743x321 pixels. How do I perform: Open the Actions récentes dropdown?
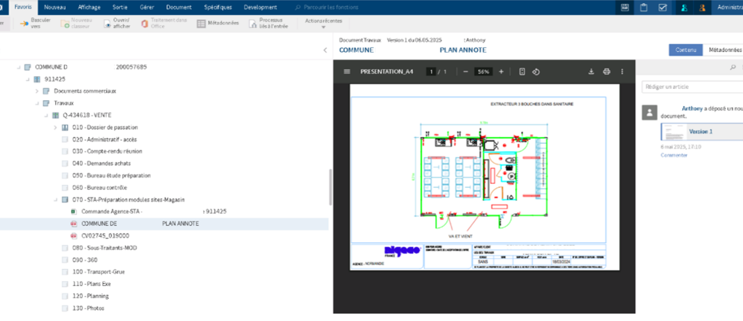323,23
